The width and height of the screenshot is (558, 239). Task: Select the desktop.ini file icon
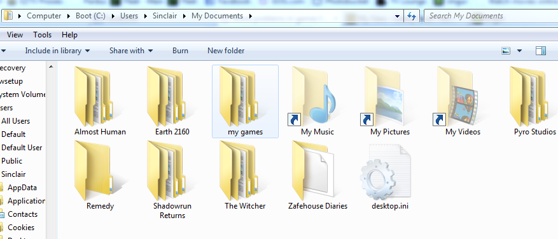pyautogui.click(x=386, y=172)
